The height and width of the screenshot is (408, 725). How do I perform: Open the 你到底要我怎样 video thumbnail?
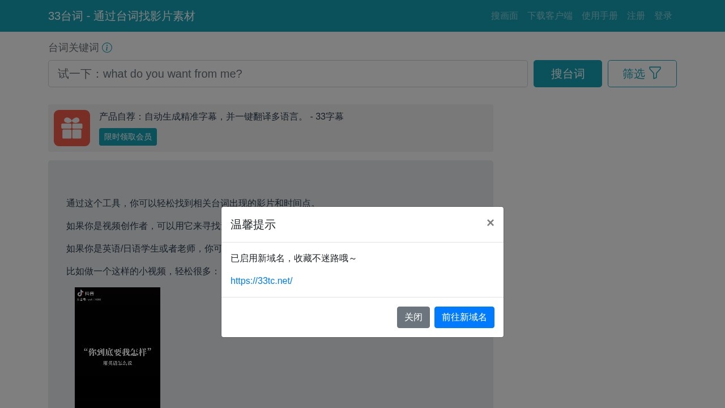click(x=117, y=348)
